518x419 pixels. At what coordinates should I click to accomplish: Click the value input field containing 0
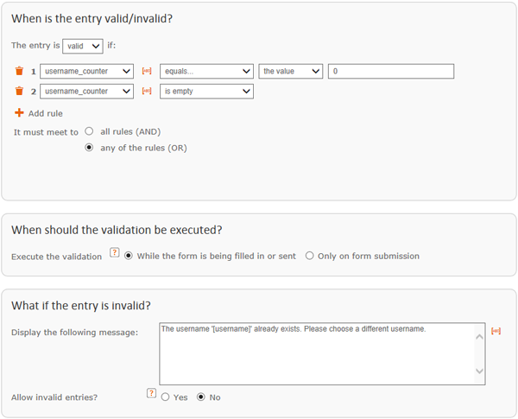[391, 71]
